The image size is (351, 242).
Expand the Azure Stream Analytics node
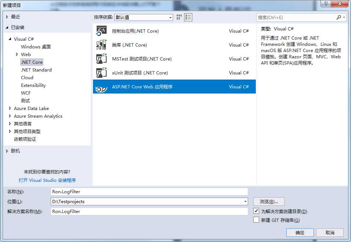(10, 116)
